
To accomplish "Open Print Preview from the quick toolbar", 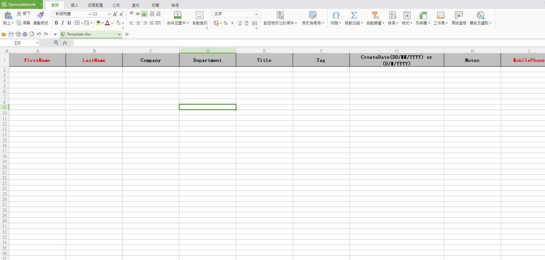I will (x=32, y=34).
